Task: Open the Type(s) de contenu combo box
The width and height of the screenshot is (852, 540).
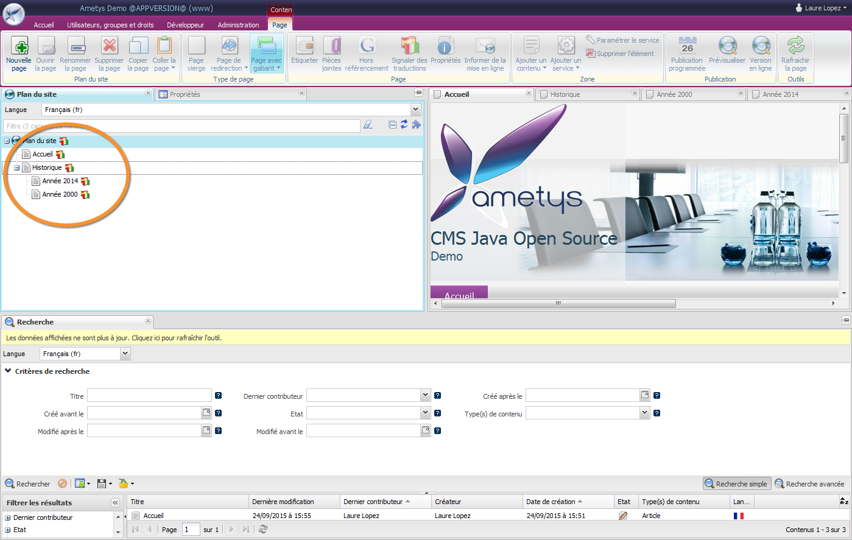Action: (x=645, y=413)
